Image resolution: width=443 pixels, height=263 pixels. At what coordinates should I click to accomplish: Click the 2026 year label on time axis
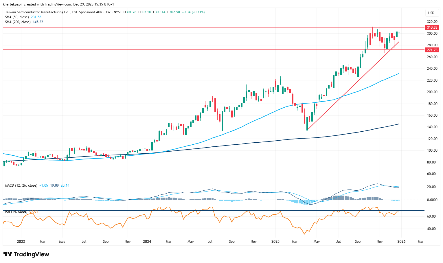401,242
